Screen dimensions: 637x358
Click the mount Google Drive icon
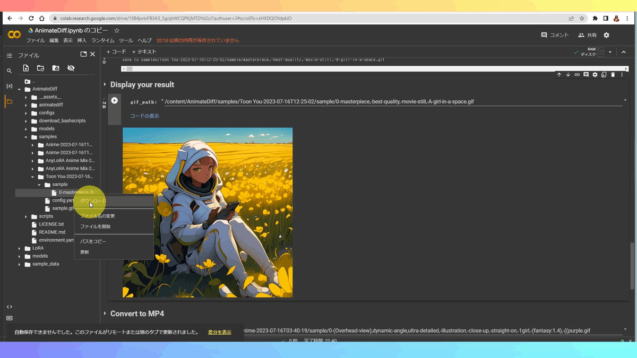click(56, 68)
